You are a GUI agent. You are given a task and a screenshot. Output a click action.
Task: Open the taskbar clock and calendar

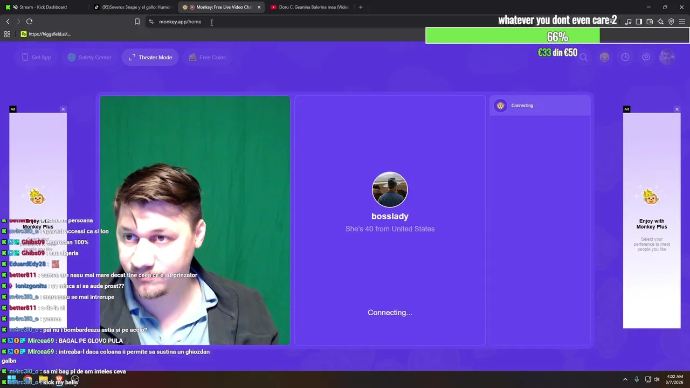[675, 379]
